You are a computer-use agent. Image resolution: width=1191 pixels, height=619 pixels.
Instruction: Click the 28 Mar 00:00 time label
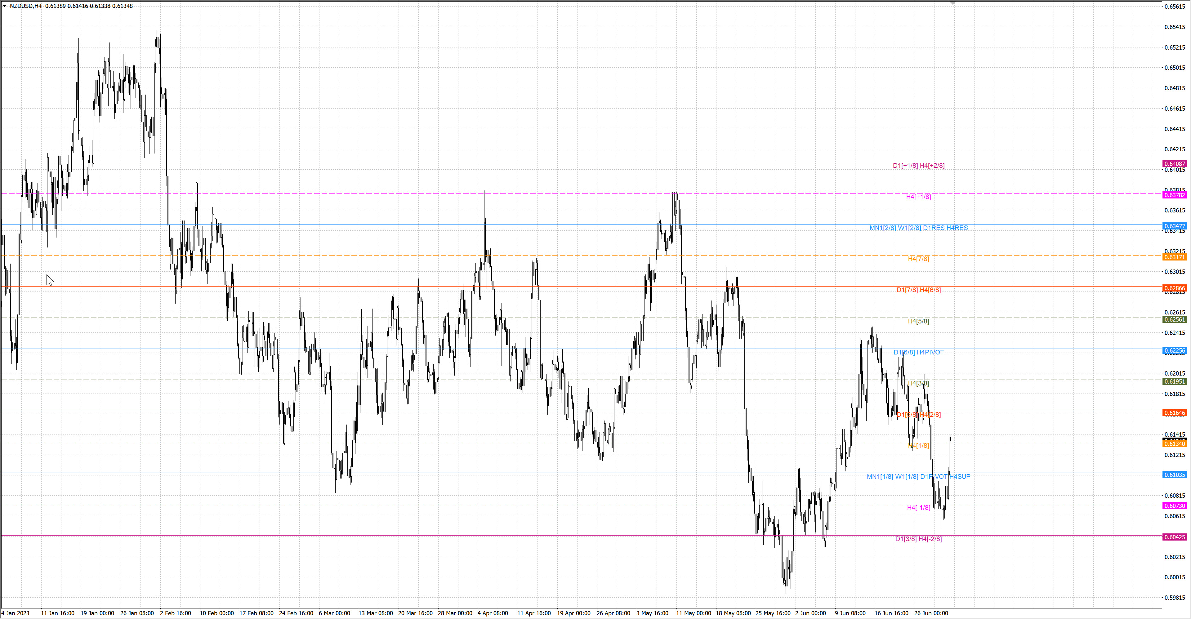click(455, 613)
